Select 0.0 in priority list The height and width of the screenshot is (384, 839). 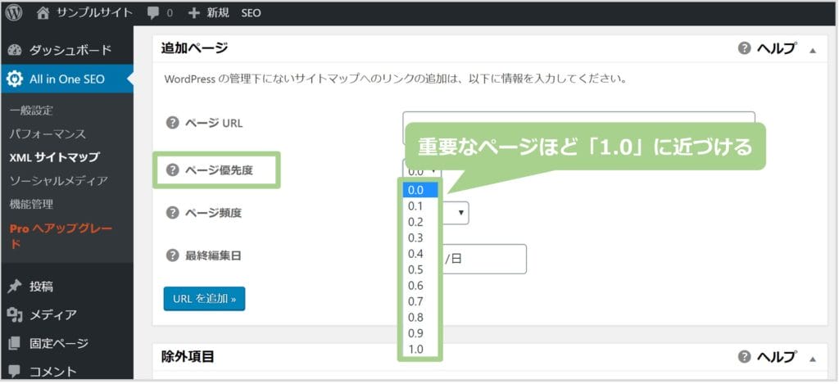pyautogui.click(x=420, y=190)
